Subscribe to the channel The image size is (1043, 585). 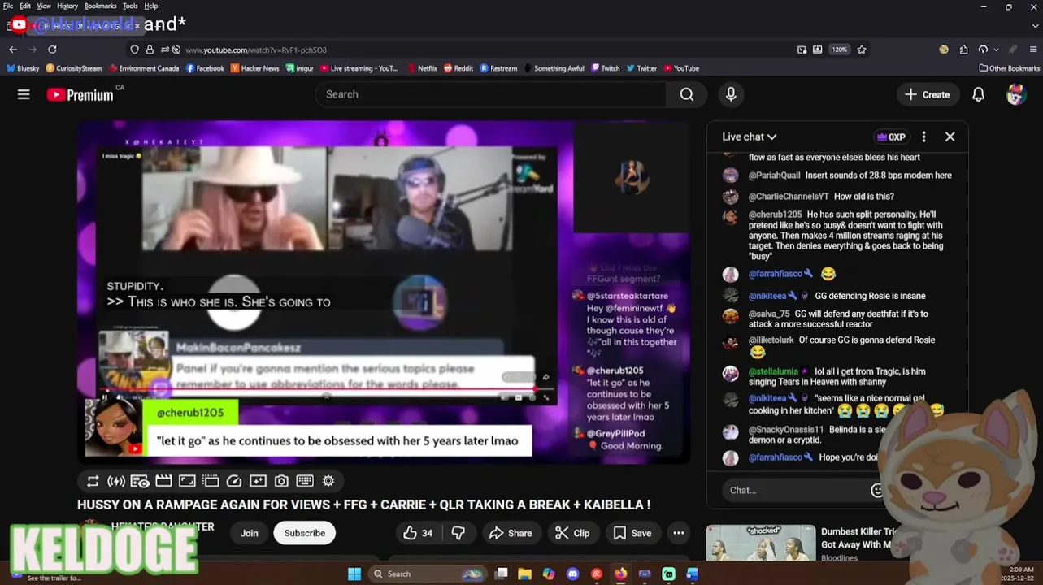click(305, 533)
